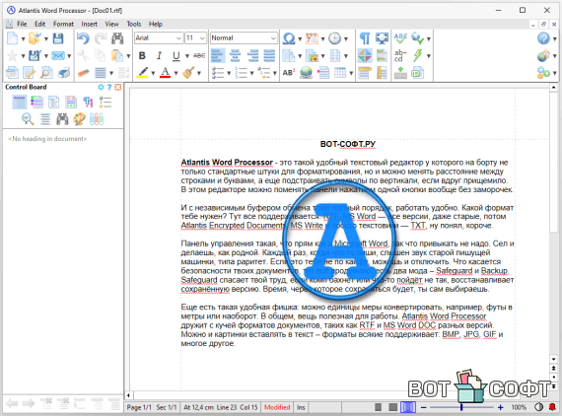
Task: Undo the last action
Action: (x=83, y=38)
